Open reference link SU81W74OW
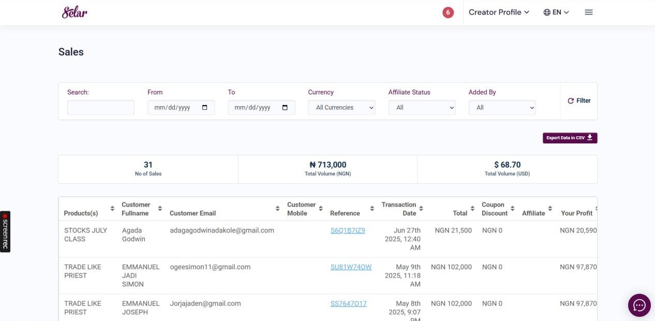 [x=351, y=267]
